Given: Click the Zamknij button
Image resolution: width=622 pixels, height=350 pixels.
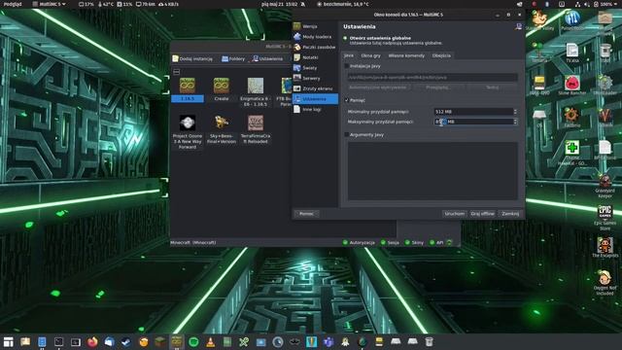Looking at the screenshot, I should 510,214.
